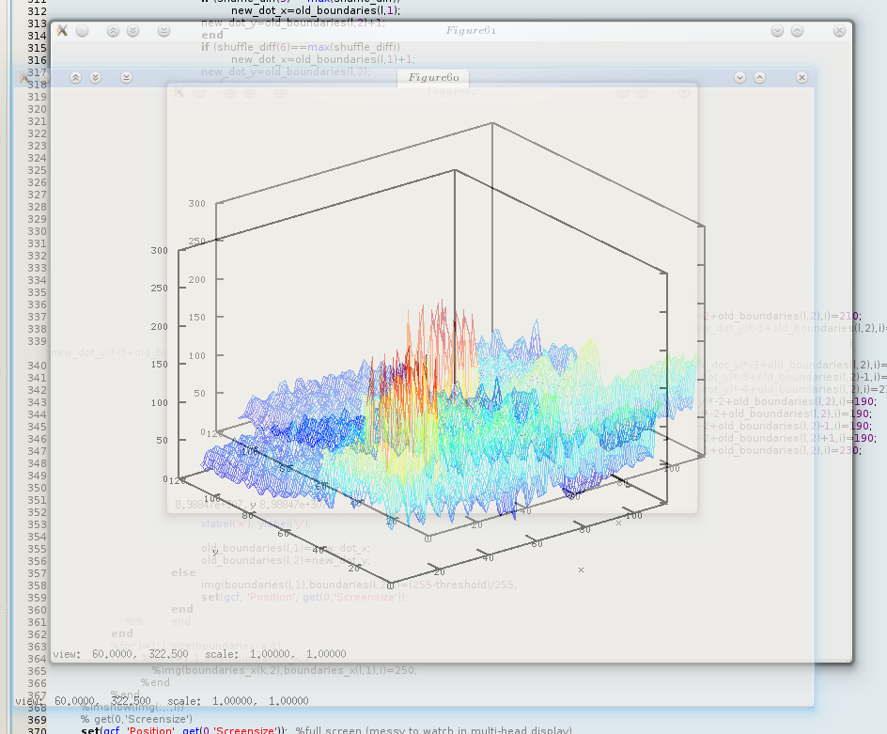Select the Figure 60 title tab

pyautogui.click(x=433, y=77)
